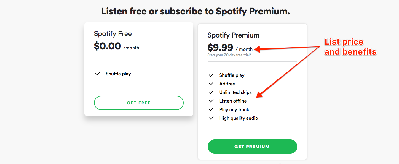Viewport: 399px width, 164px height.
Task: Click checkmark next to Play any track
Action: (211, 109)
